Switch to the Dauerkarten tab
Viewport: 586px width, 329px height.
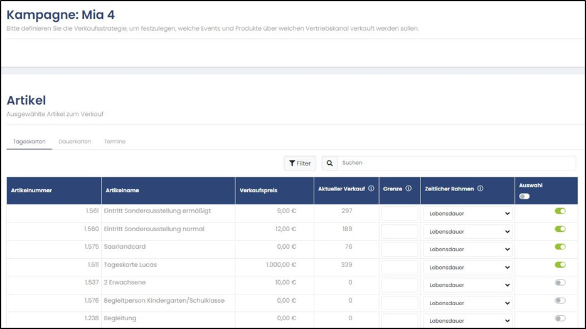75,142
